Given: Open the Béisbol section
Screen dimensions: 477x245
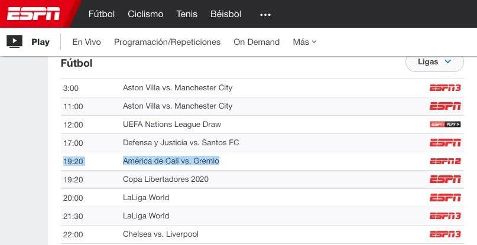Looking at the screenshot, I should (x=226, y=14).
